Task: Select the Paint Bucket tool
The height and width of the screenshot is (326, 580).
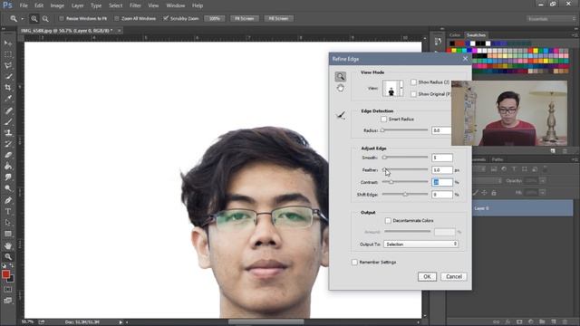Action: [x=8, y=166]
